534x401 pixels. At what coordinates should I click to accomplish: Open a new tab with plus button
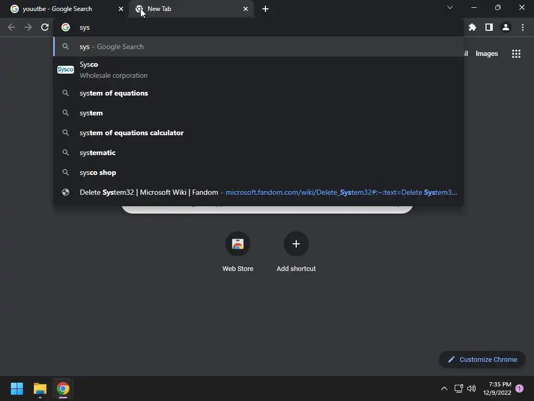[x=265, y=9]
